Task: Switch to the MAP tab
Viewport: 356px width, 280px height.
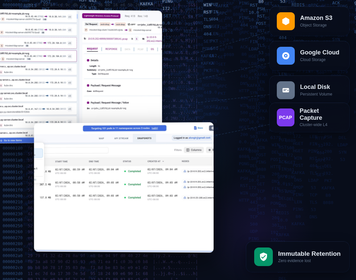Action: (x=101, y=138)
